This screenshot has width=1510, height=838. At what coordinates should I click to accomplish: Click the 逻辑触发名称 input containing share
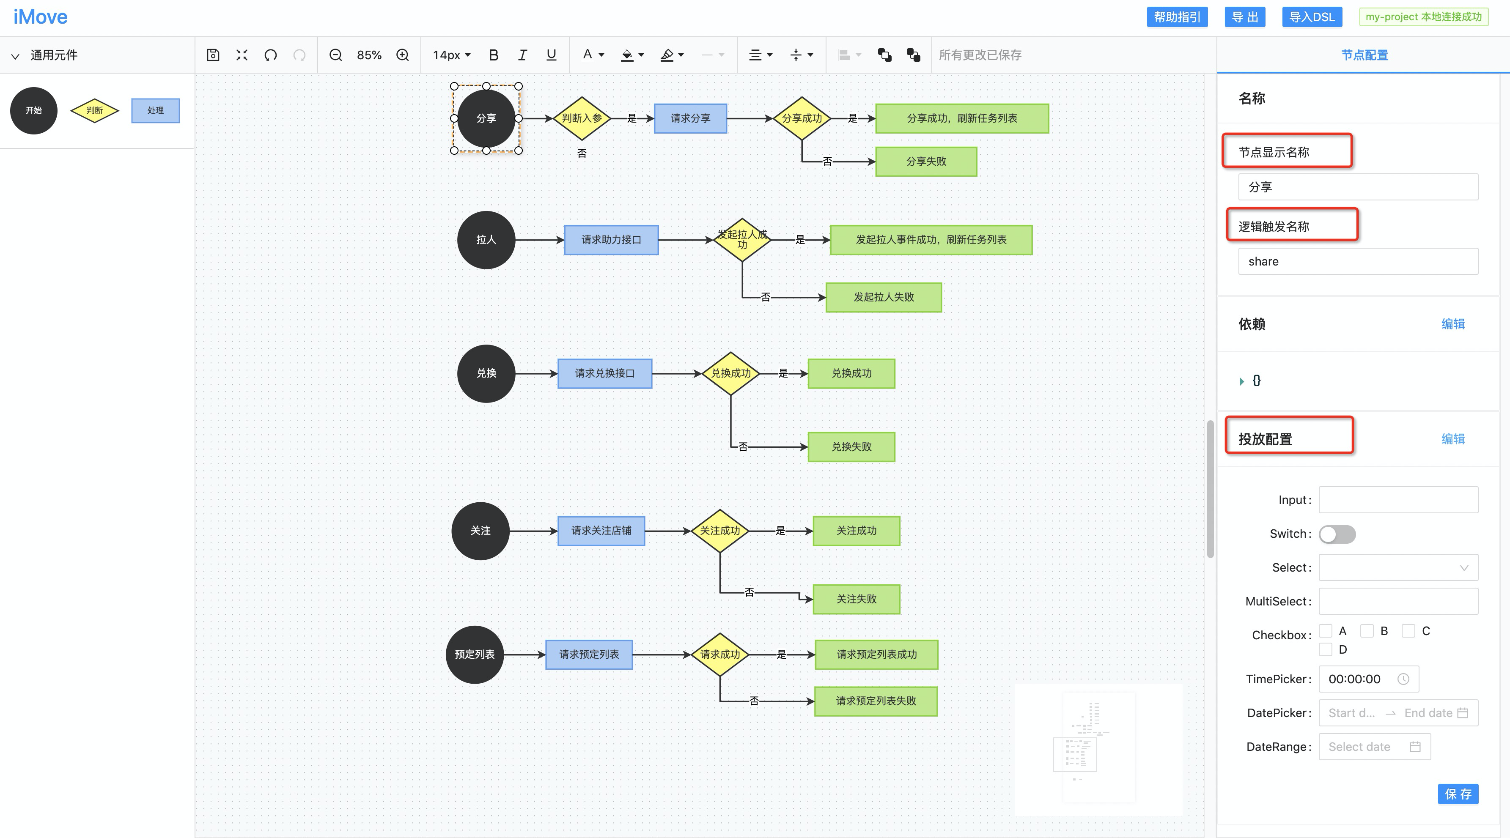coord(1358,261)
